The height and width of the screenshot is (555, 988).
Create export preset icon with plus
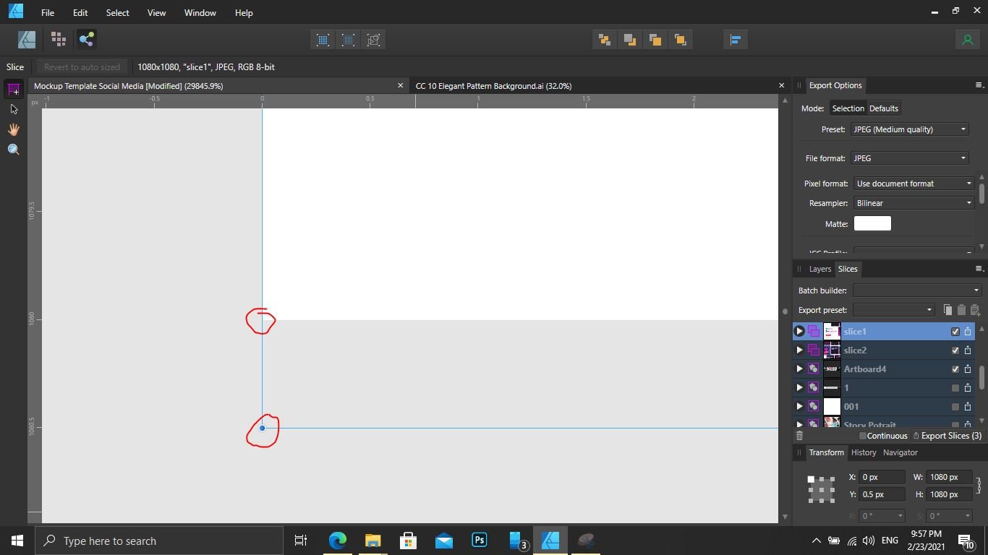tap(975, 310)
